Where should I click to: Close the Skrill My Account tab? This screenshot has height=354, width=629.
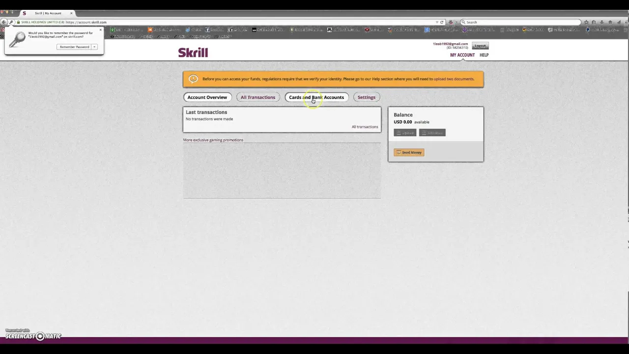tap(71, 13)
